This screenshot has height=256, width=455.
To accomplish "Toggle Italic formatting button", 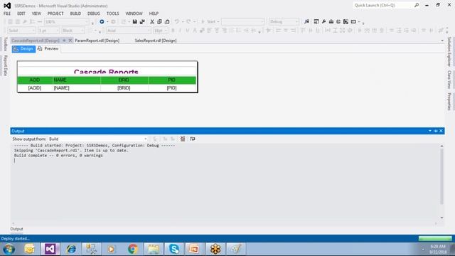I will click(x=180, y=31).
